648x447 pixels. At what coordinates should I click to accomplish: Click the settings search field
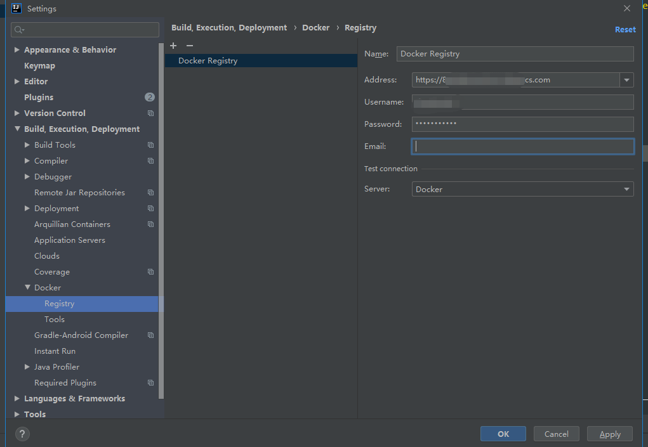(84, 30)
